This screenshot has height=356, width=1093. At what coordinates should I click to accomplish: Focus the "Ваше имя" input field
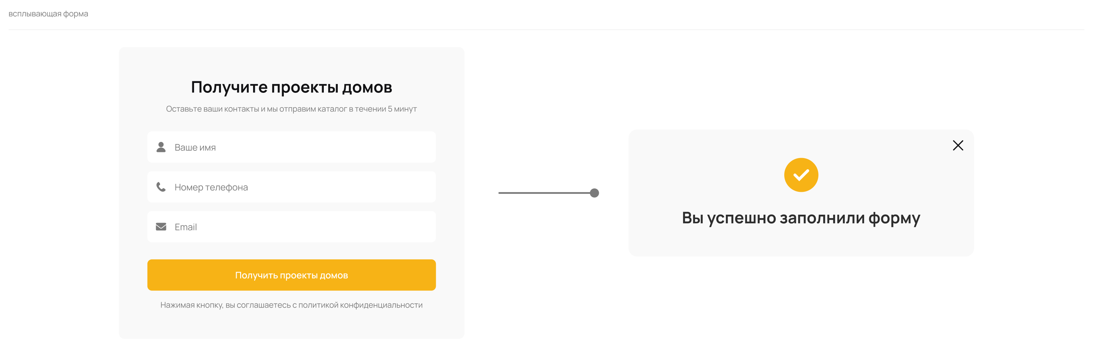tap(297, 147)
